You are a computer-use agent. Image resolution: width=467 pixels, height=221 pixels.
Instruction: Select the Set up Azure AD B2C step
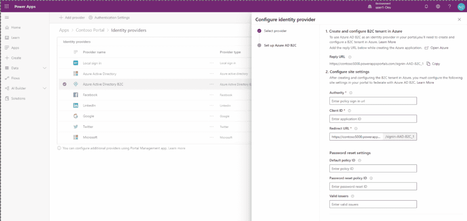point(277,45)
